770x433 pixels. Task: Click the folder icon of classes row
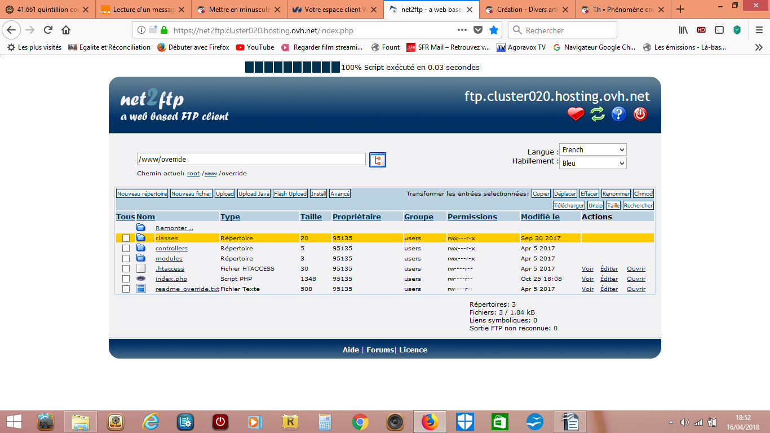click(x=141, y=238)
